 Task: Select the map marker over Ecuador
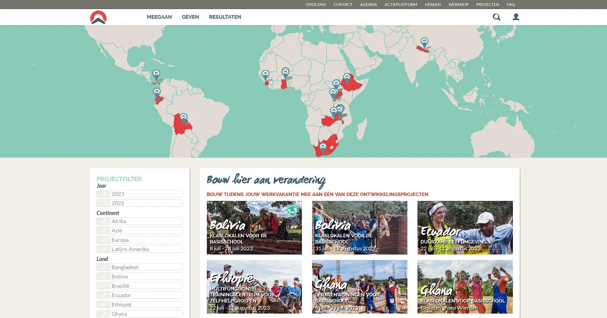click(157, 92)
